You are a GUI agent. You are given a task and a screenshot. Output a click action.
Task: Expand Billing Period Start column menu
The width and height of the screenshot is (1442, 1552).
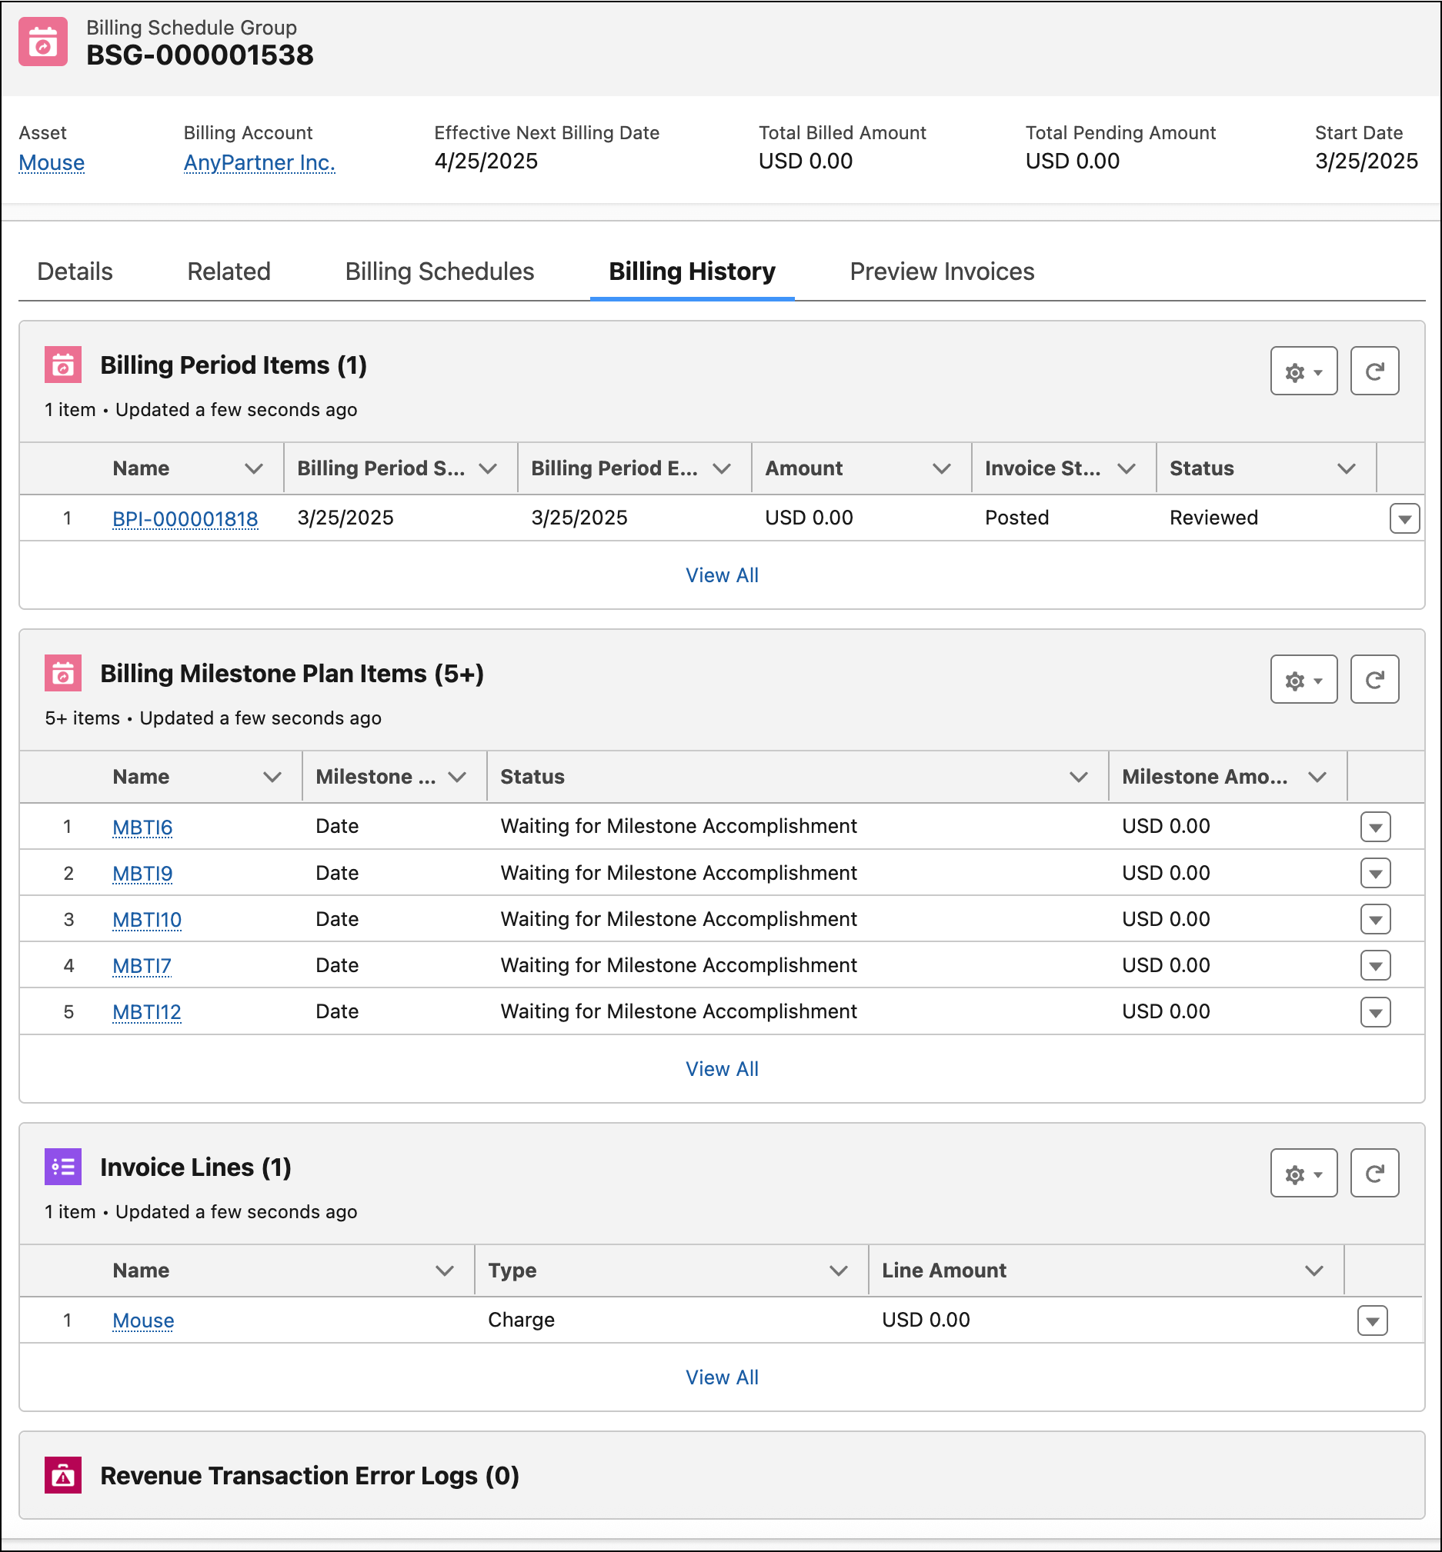[x=488, y=468]
